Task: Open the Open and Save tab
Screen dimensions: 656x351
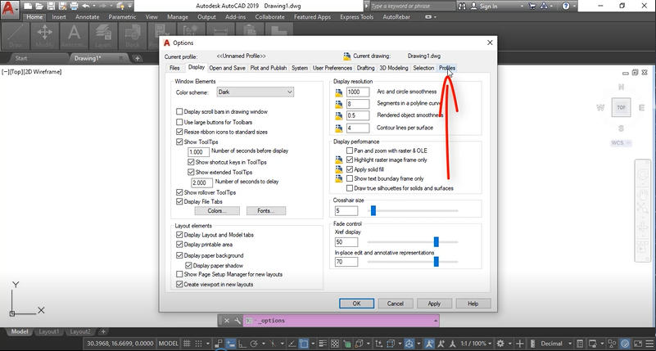Action: (227, 68)
